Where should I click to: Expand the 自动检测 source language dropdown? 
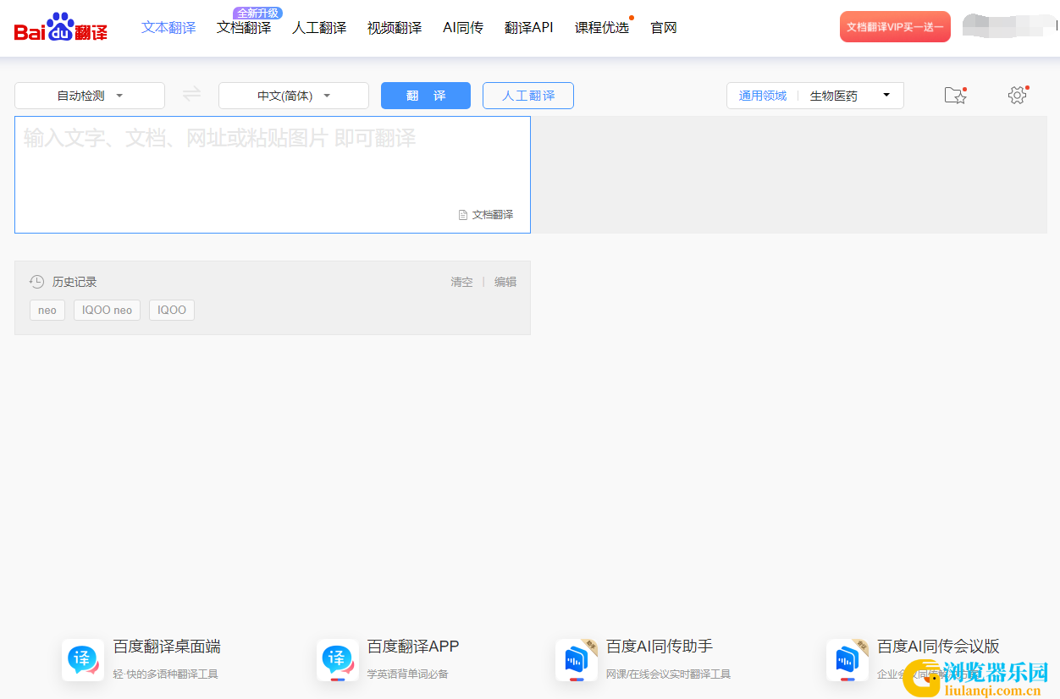coord(90,96)
